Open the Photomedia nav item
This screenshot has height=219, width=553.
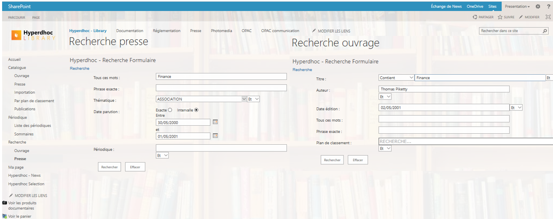221,31
